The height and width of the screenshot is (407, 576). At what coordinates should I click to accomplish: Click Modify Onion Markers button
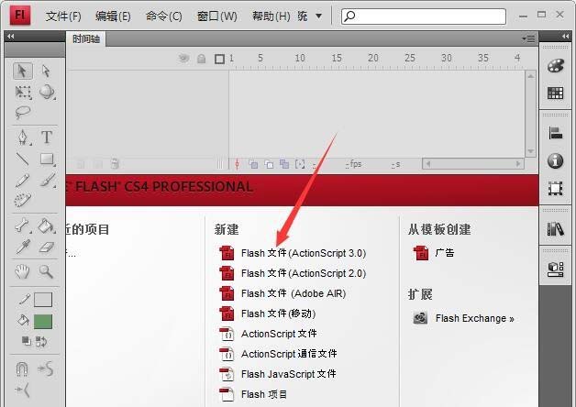(300, 164)
